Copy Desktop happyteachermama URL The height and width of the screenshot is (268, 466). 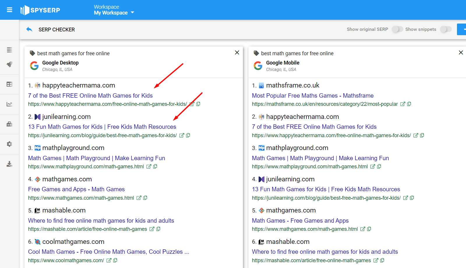coord(198,104)
